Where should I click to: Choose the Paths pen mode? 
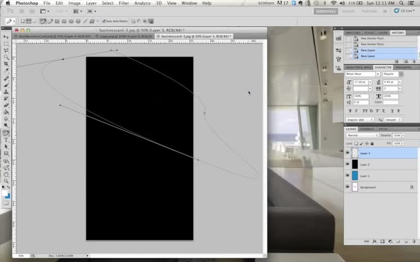tap(28, 21)
